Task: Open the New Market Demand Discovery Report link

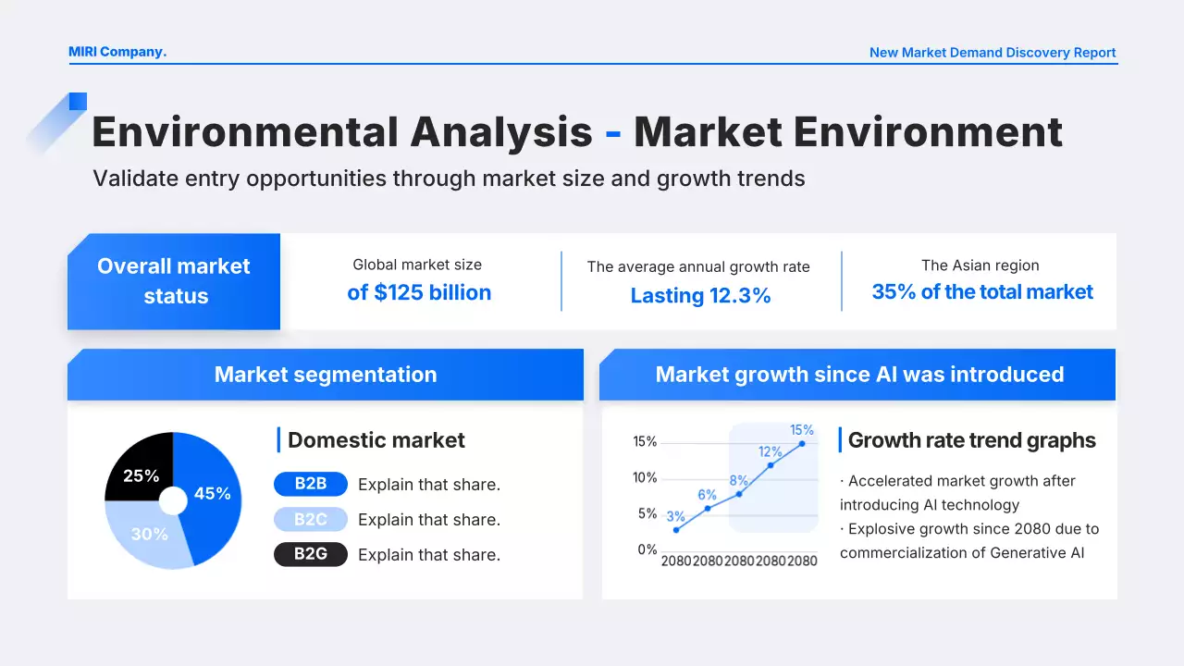Action: [993, 53]
